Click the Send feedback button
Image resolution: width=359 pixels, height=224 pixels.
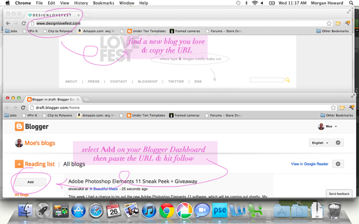339,194
